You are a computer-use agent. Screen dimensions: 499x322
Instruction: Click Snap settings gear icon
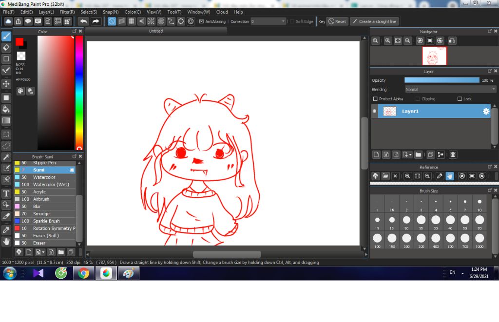tap(191, 21)
